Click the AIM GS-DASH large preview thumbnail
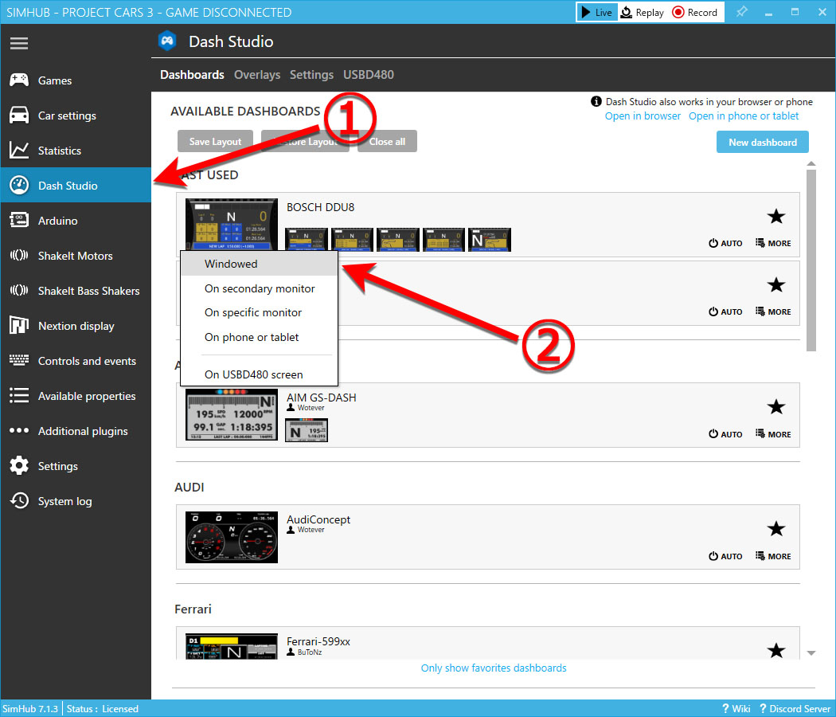This screenshot has width=836, height=717. (232, 414)
